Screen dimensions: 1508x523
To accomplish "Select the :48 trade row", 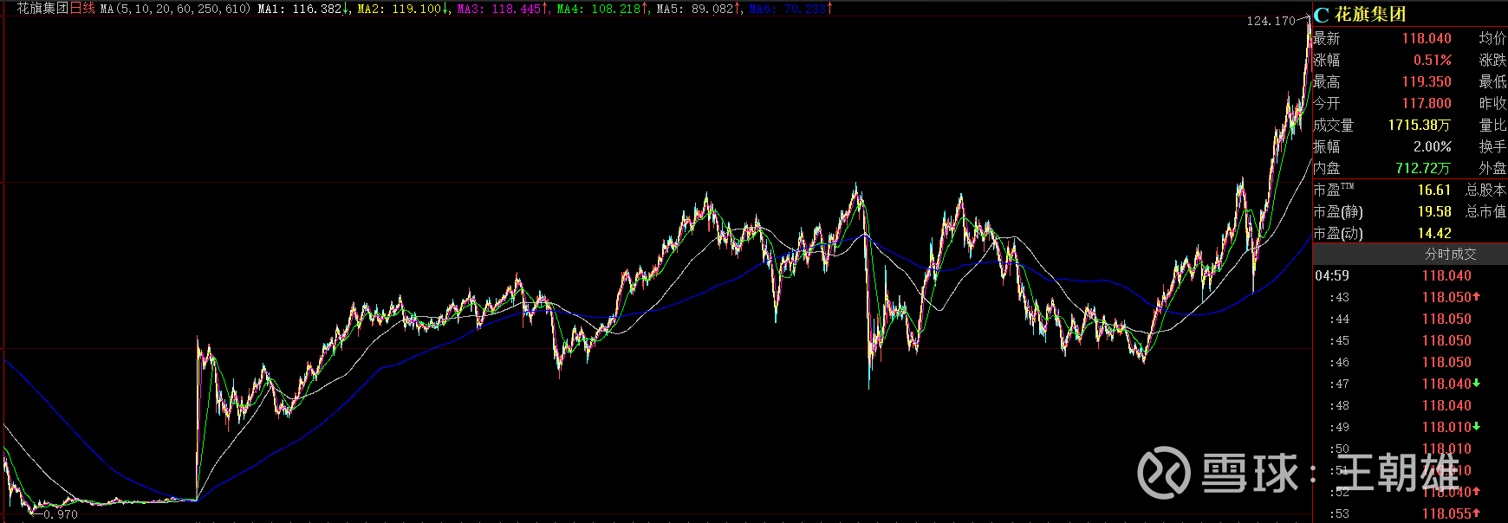I will pos(1410,406).
